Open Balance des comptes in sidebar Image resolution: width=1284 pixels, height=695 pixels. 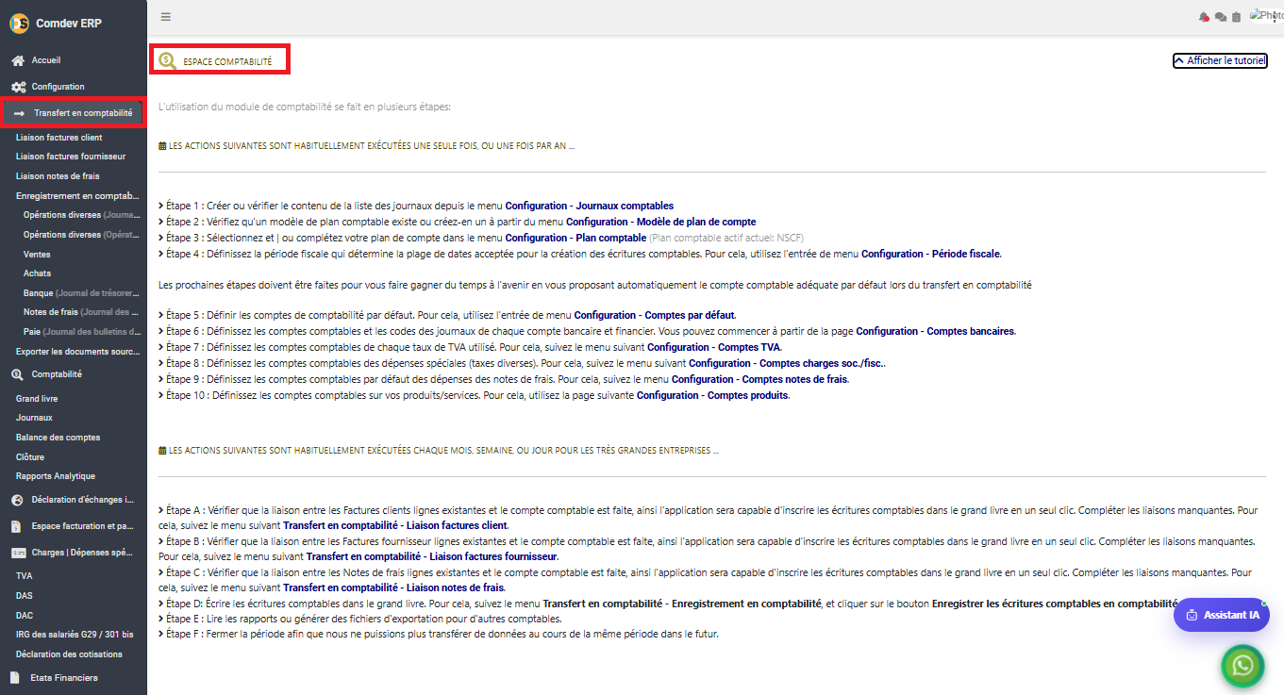(58, 438)
